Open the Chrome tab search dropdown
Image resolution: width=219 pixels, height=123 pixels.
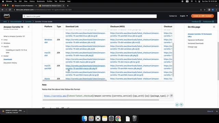(217, 6)
